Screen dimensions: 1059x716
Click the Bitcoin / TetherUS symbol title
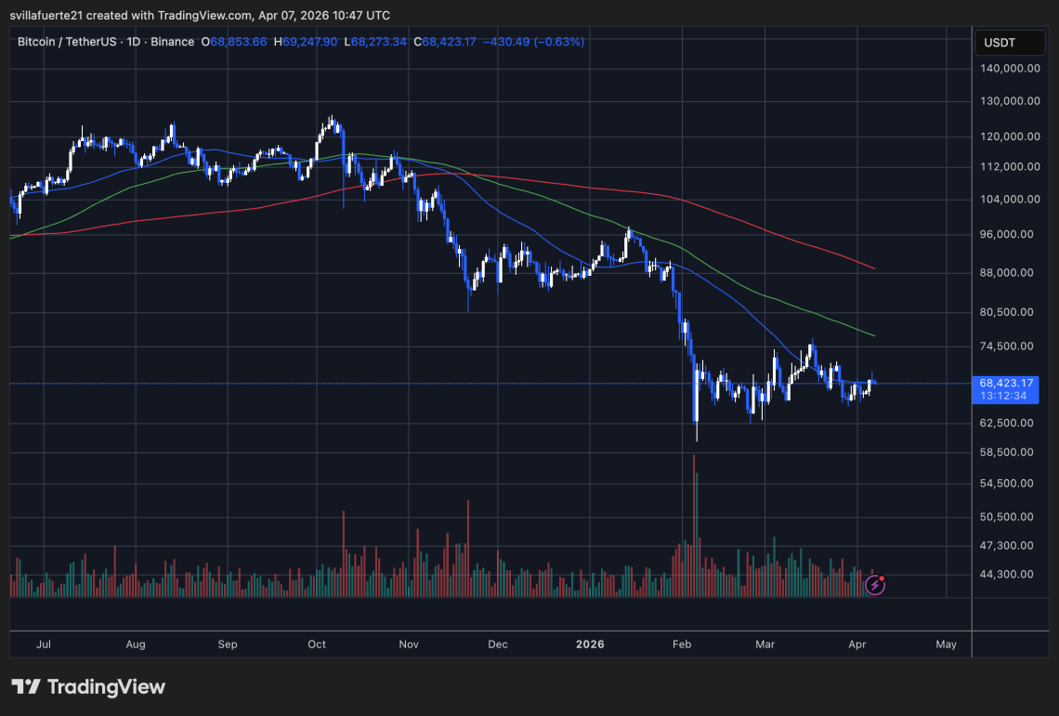[66, 42]
